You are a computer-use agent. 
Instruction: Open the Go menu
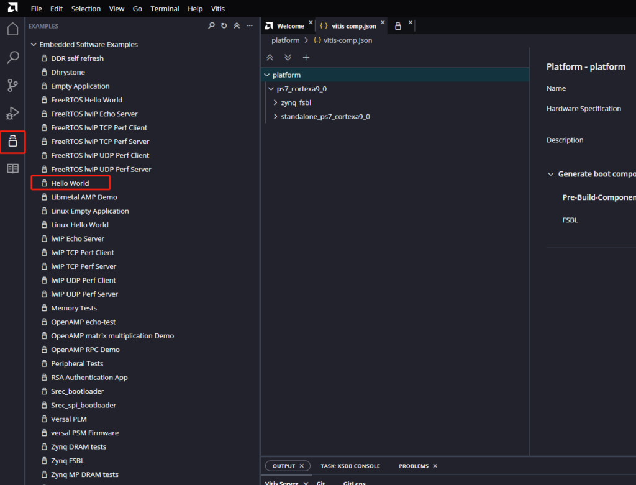point(137,9)
